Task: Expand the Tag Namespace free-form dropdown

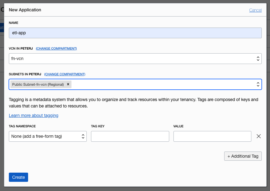Action: click(47, 137)
